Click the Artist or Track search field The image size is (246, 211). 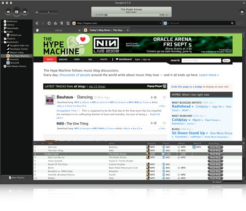(x=201, y=60)
